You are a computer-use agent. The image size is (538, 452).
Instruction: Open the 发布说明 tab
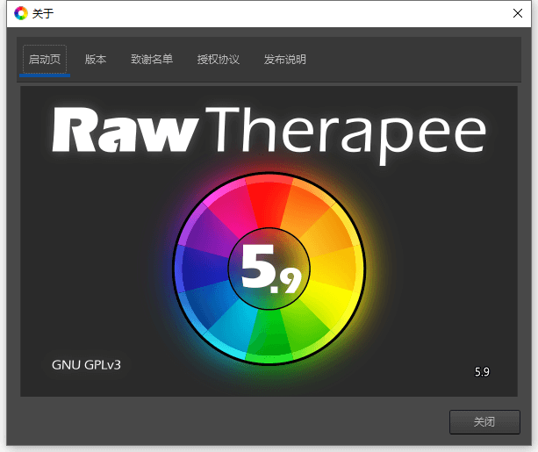click(284, 60)
